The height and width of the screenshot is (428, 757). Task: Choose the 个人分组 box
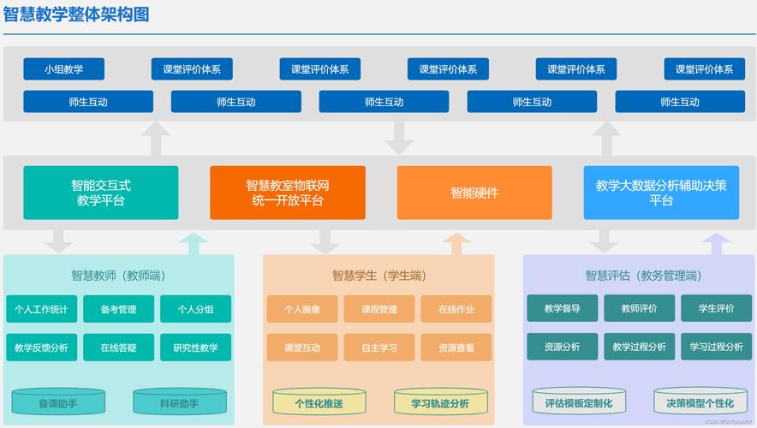195,309
